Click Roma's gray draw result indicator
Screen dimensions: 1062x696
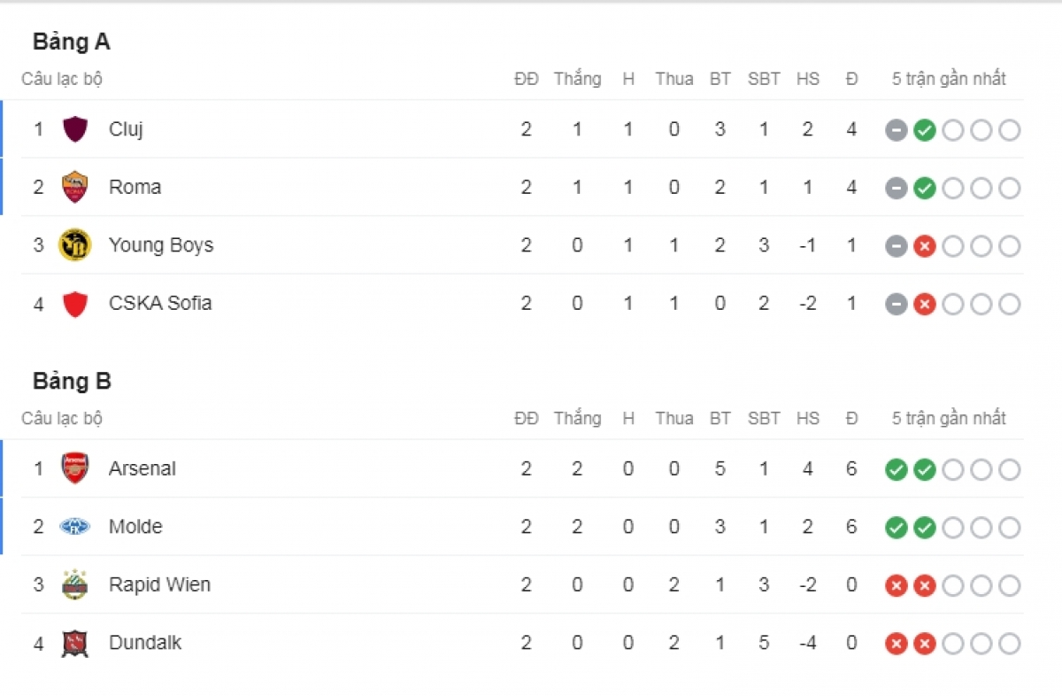[x=897, y=189]
